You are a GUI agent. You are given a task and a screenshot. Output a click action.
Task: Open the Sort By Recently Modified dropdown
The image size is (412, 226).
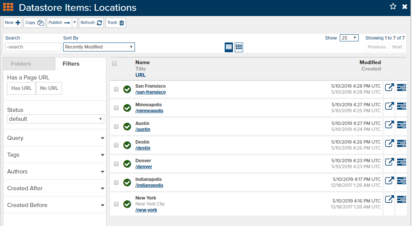(99, 47)
